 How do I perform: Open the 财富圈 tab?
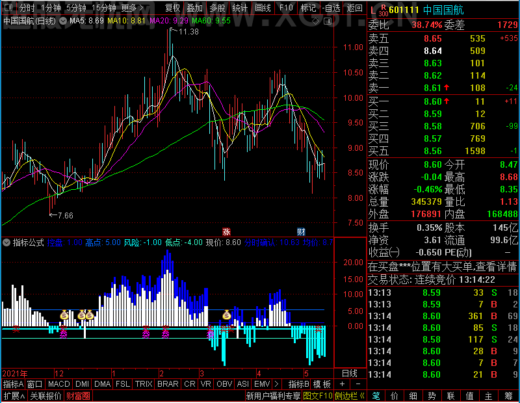pos(78,396)
